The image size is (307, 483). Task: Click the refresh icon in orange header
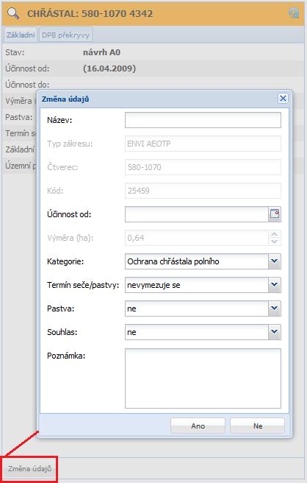point(294,13)
